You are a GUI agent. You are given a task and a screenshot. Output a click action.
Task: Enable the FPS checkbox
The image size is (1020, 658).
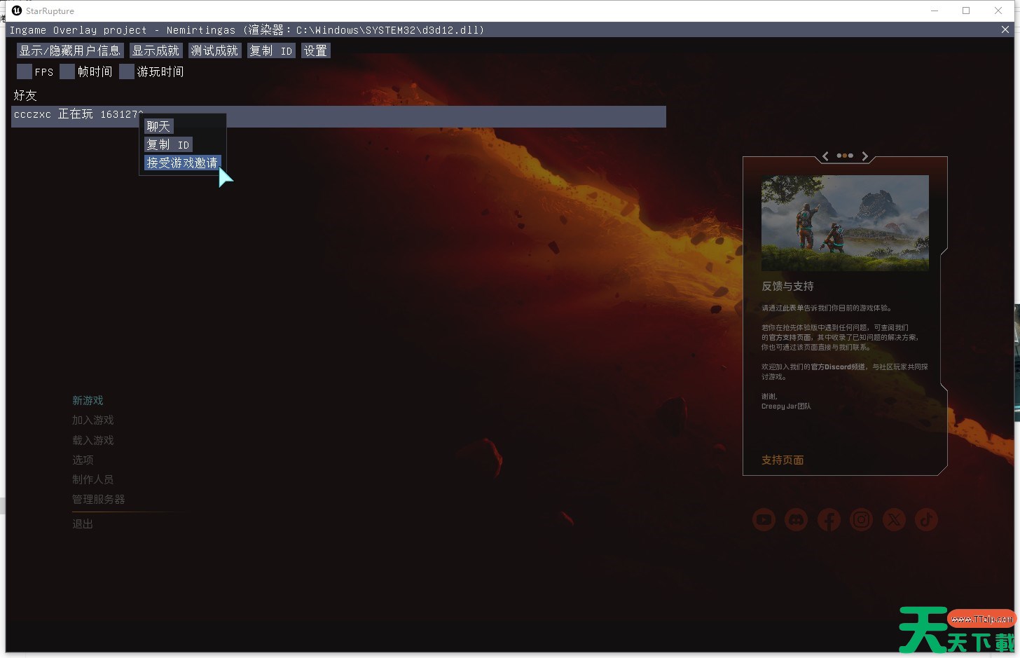(25, 71)
